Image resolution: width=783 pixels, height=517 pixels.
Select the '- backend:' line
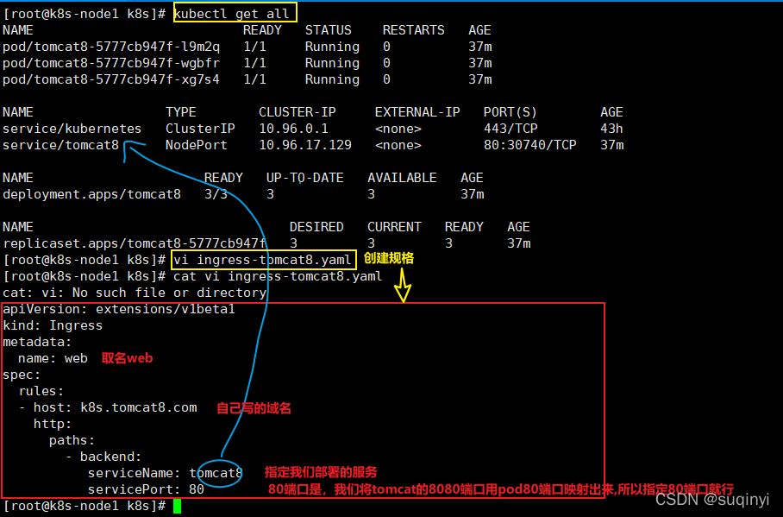(103, 457)
